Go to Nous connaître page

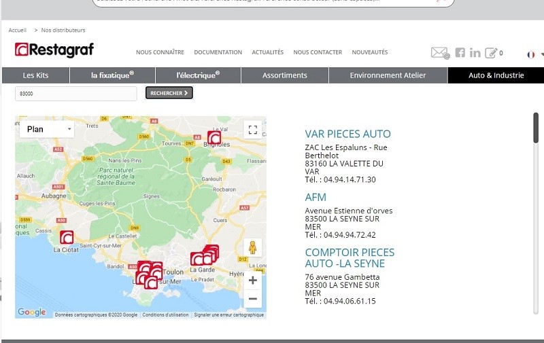[x=160, y=52]
